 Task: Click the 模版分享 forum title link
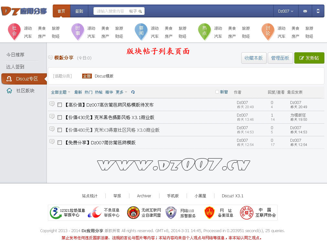pos(64,58)
